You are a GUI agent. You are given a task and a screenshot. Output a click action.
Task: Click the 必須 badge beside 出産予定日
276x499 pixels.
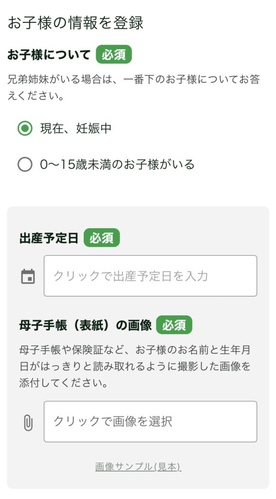(x=102, y=238)
